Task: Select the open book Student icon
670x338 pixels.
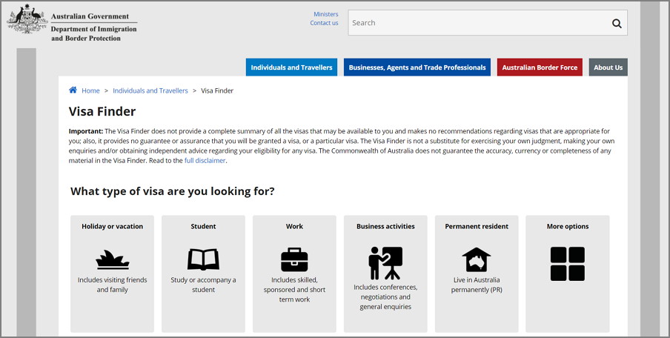Action: [203, 259]
